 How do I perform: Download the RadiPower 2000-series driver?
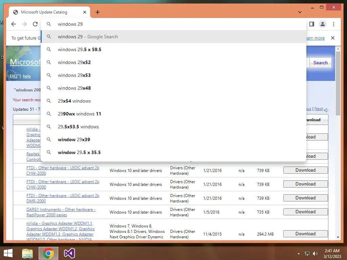tap(305, 212)
